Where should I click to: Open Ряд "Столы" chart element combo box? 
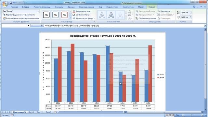(x=21, y=11)
